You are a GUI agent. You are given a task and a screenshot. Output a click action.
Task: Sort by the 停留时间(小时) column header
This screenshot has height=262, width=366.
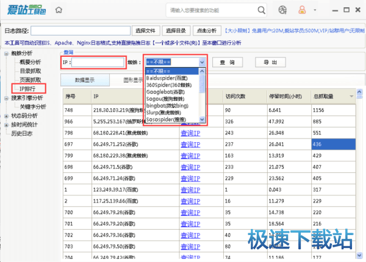click(x=289, y=96)
